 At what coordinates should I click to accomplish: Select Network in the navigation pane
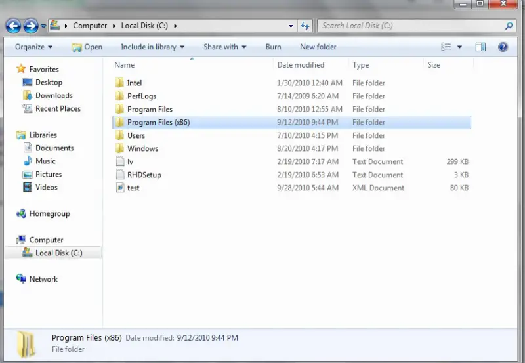coord(43,279)
